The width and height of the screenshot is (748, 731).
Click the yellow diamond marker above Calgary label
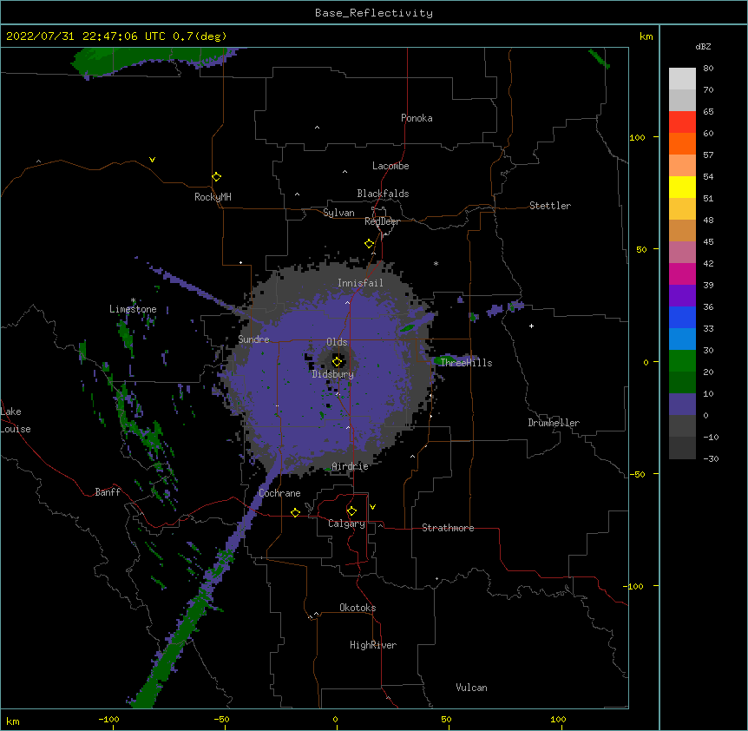point(351,511)
